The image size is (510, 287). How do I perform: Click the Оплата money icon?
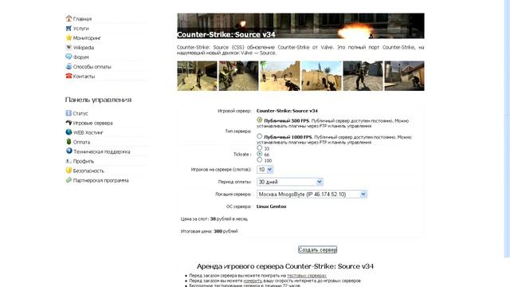[x=69, y=142]
